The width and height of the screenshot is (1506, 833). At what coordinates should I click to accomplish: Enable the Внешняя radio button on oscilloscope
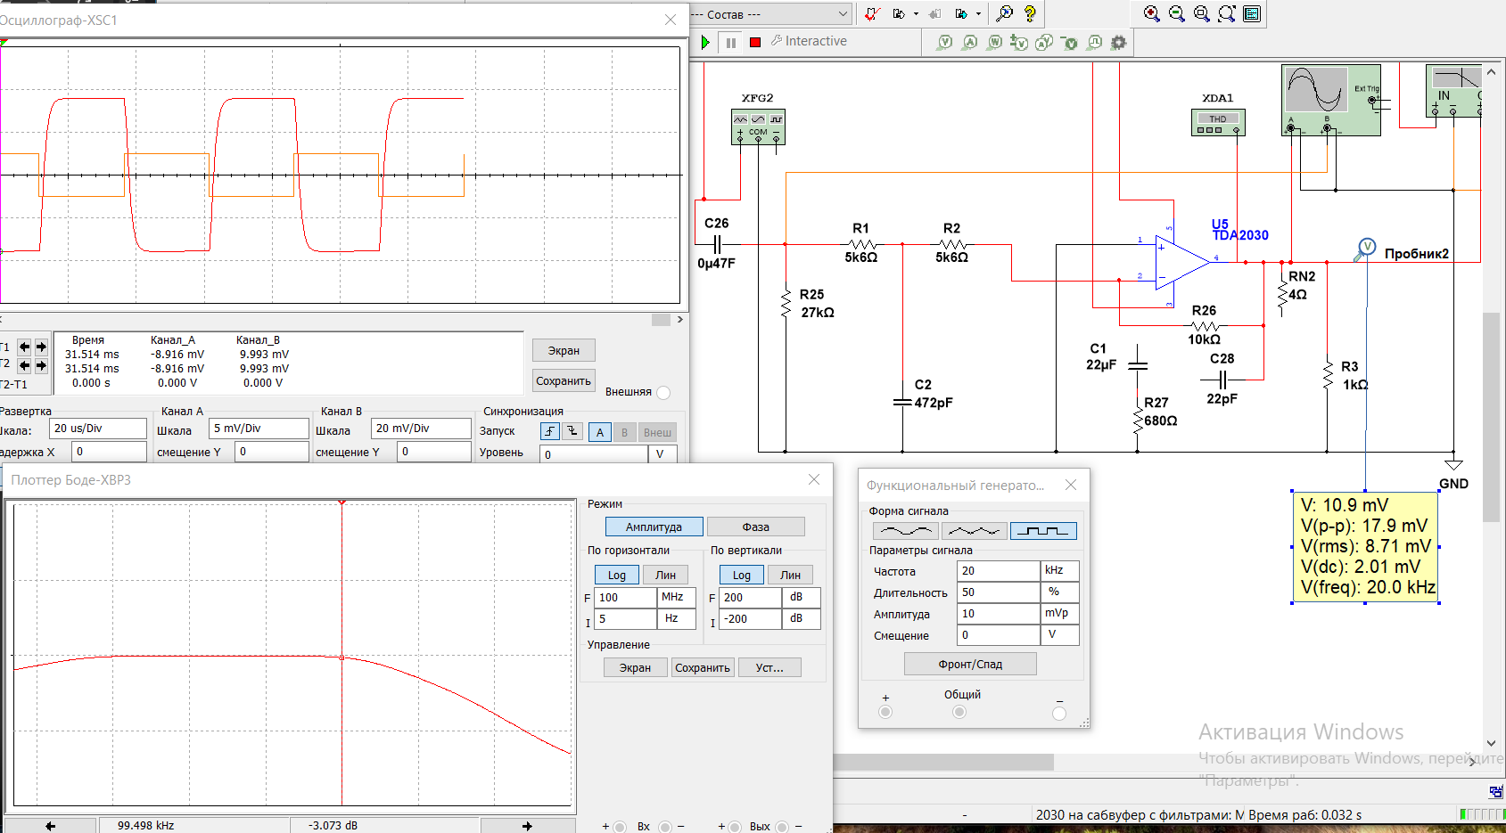663,393
